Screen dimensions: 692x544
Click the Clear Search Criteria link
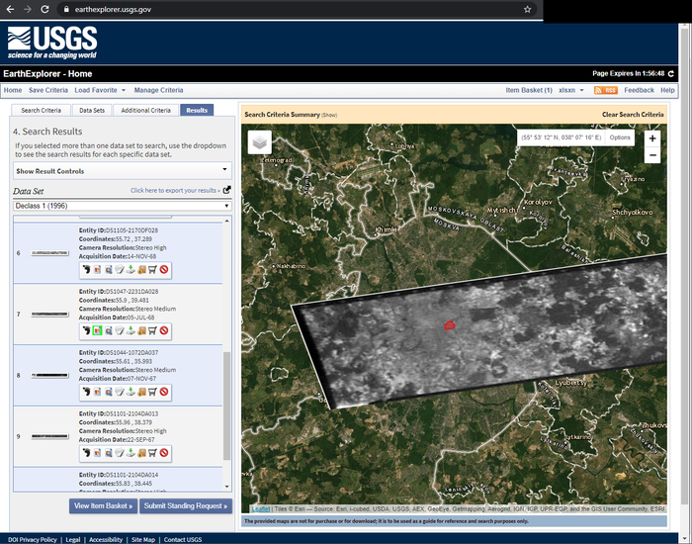[633, 115]
